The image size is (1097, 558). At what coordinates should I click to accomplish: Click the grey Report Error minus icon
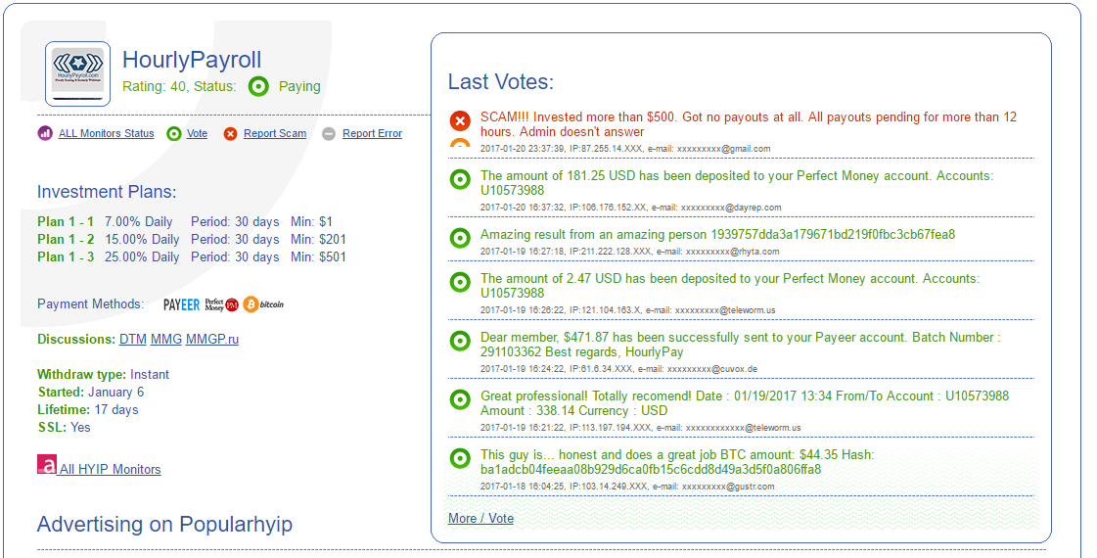329,134
